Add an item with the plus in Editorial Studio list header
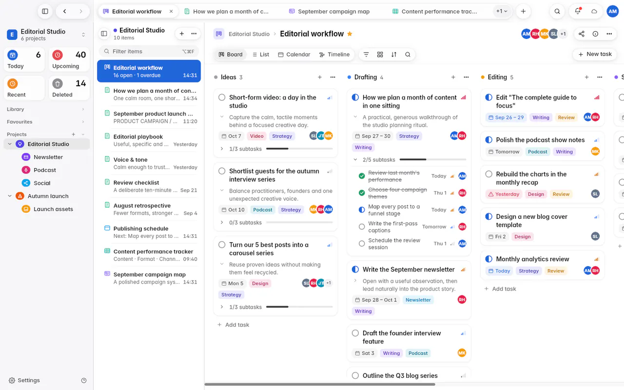 (x=182, y=34)
